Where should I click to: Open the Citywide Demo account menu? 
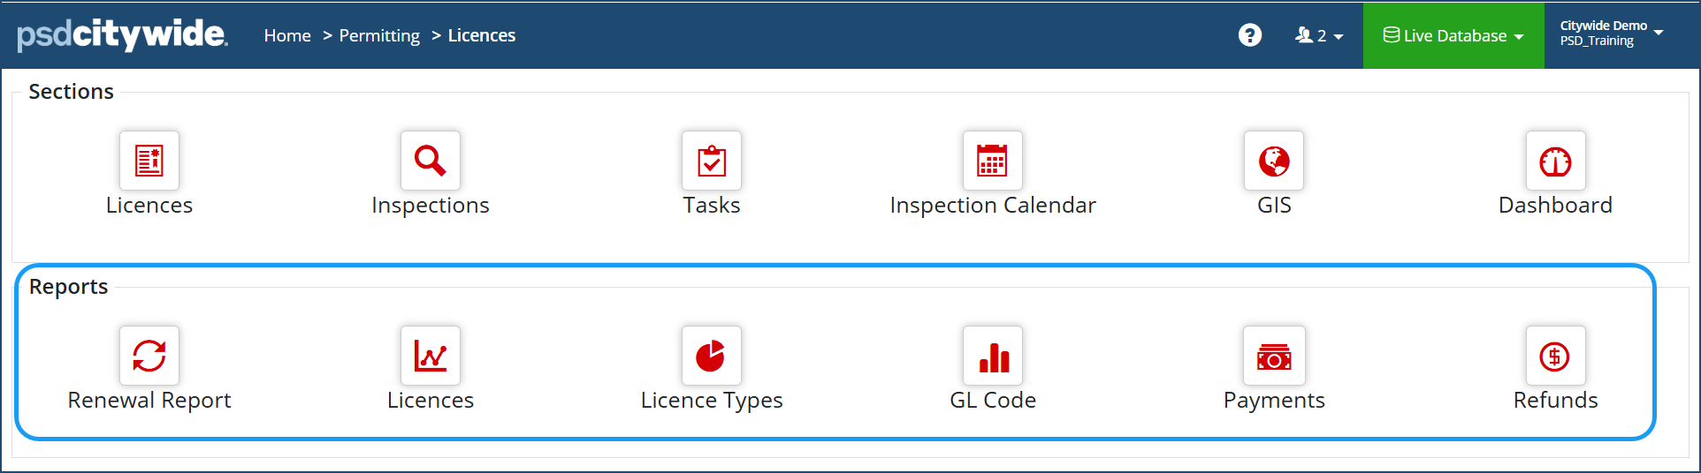click(1611, 34)
